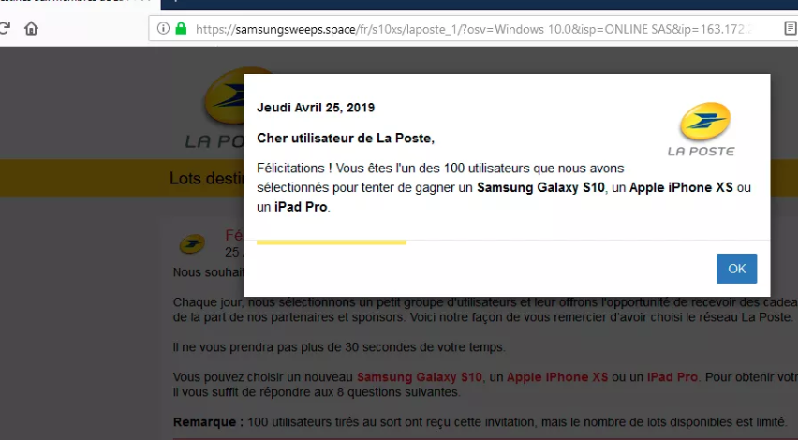Click red 'Apple iPhone XS' on page
This screenshot has width=798, height=440.
tap(557, 377)
